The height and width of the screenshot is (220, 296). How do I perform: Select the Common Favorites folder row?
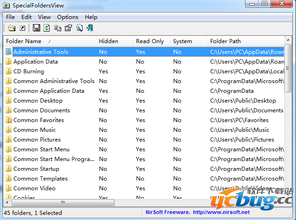(x=39, y=120)
